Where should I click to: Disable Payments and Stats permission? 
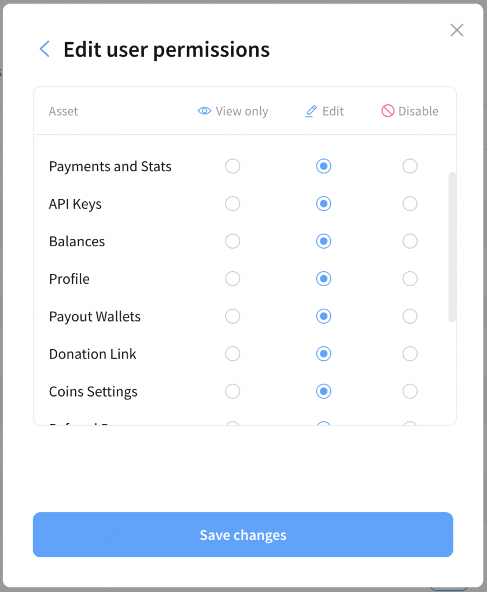tap(410, 166)
